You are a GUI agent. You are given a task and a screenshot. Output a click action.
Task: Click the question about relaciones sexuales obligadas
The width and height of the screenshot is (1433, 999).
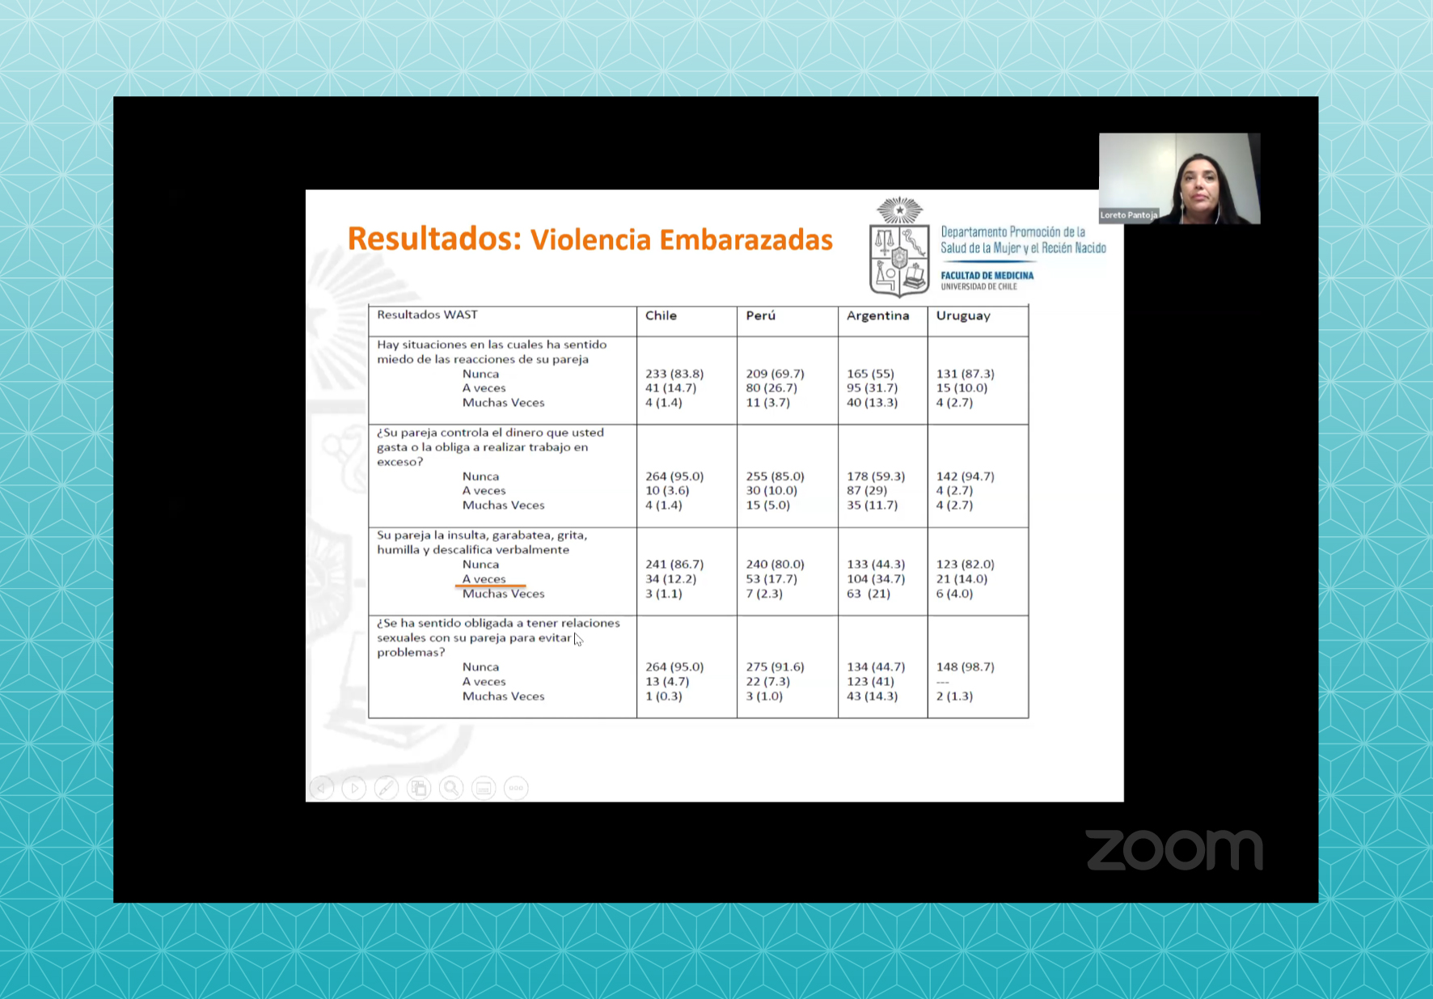point(498,637)
